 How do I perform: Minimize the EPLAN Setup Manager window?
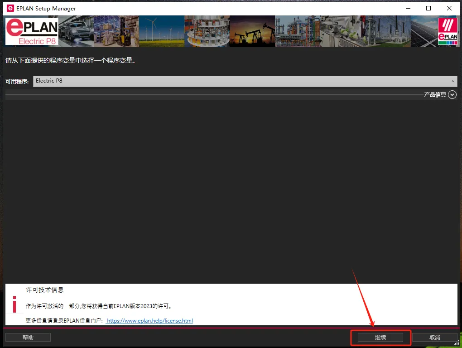pos(408,8)
